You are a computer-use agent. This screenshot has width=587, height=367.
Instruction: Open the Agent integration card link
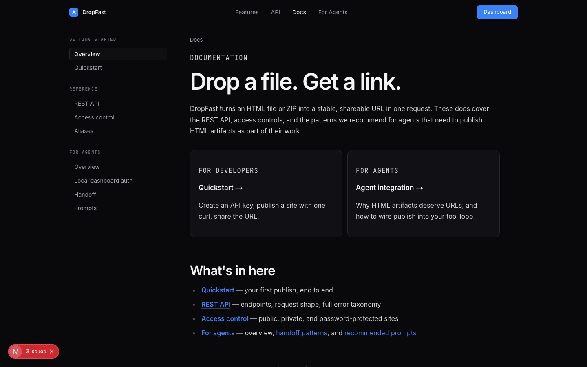point(389,188)
